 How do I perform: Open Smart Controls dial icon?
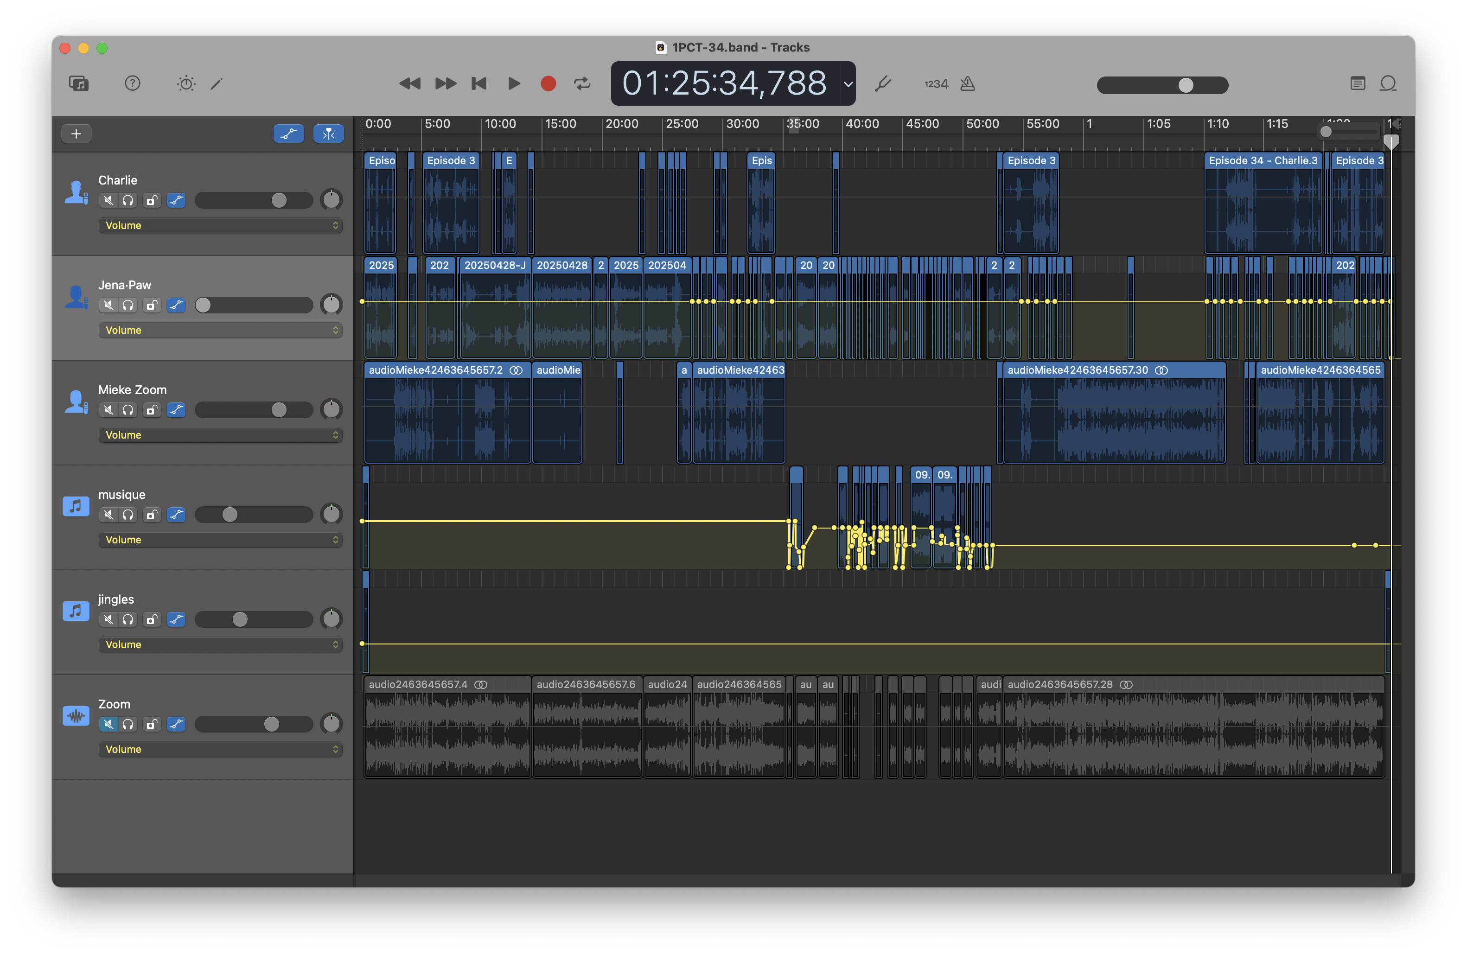(185, 83)
